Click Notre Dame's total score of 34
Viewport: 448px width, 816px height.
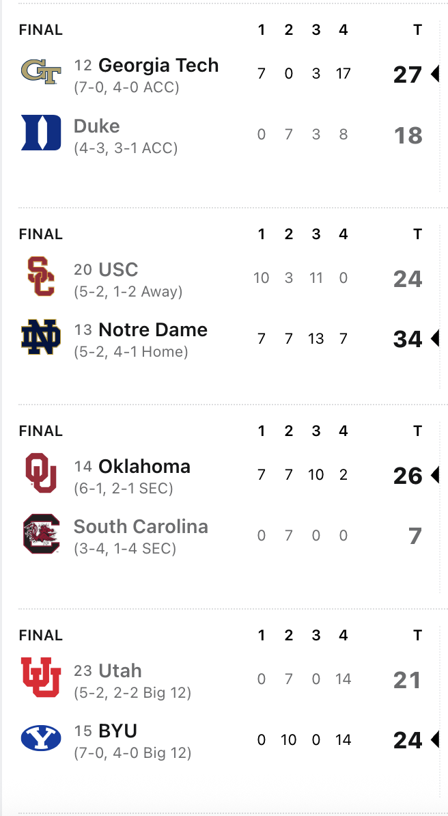pos(407,339)
